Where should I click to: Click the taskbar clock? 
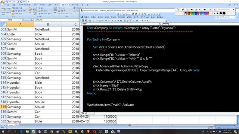[x=227, y=131]
